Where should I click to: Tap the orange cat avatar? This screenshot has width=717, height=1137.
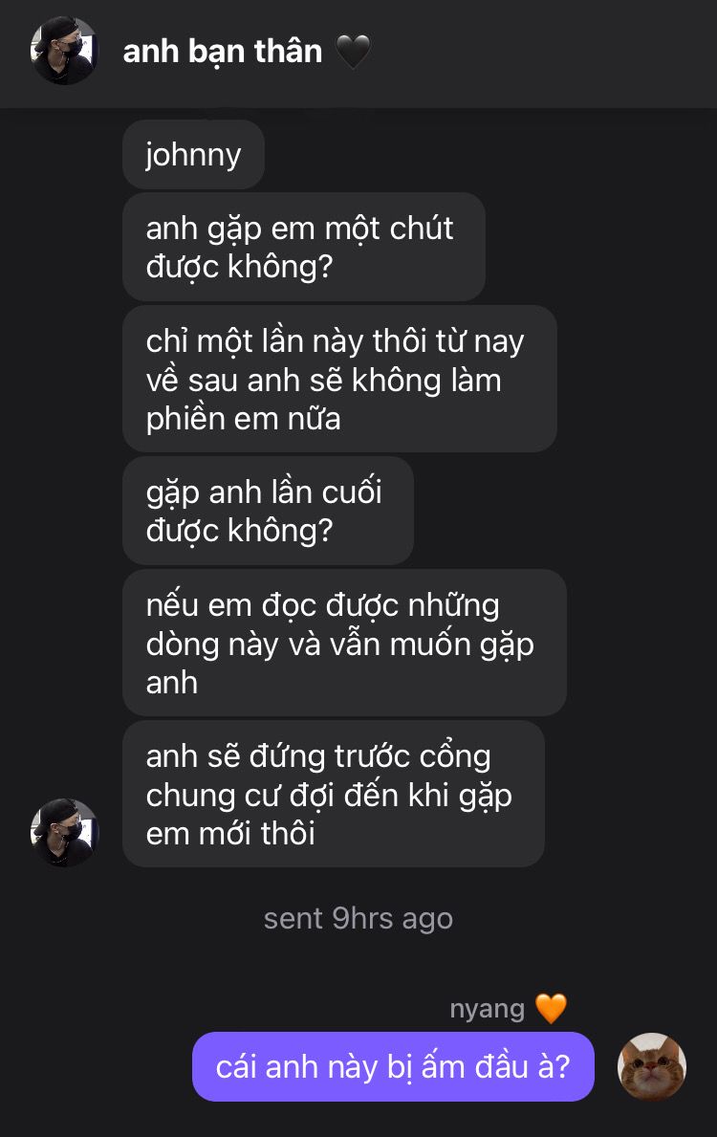click(652, 1066)
